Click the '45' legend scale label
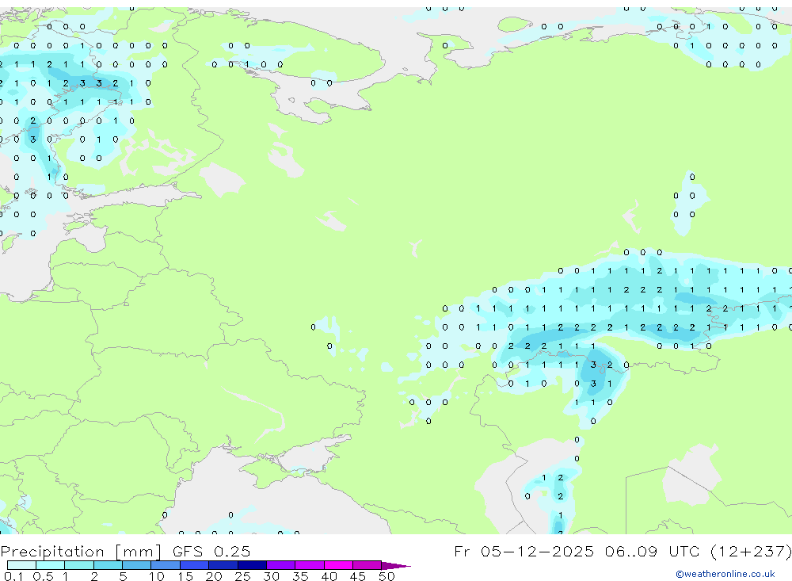The width and height of the screenshot is (792, 581). 358,576
